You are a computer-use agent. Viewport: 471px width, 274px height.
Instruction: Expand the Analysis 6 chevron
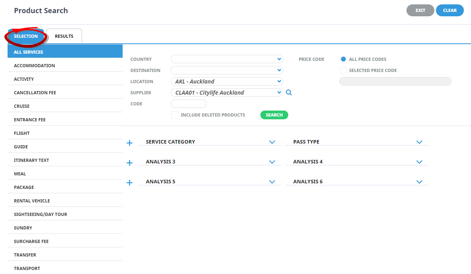pyautogui.click(x=419, y=182)
